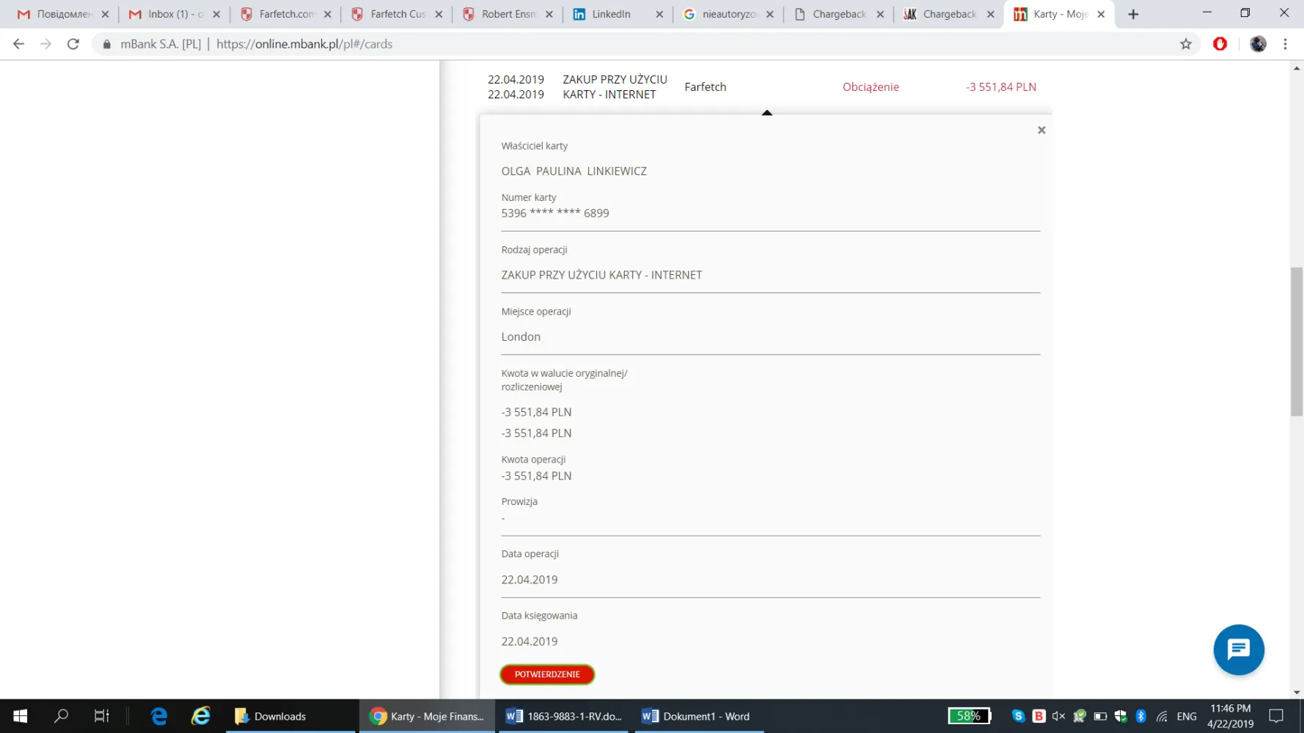
Task: Close the Robert Ensm browser tab
Action: point(549,14)
